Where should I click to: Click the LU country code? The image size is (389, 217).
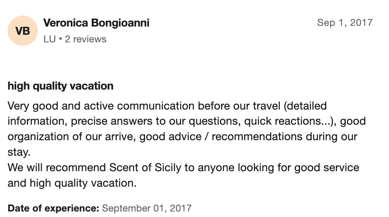[49, 39]
